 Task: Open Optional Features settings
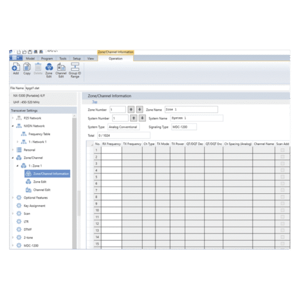click(x=35, y=197)
